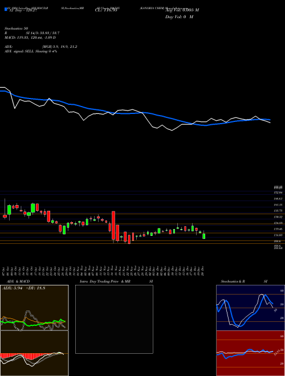The image size is (285, 376).
Task: Click the blue Stochastics chart panel
Action: point(250,308)
